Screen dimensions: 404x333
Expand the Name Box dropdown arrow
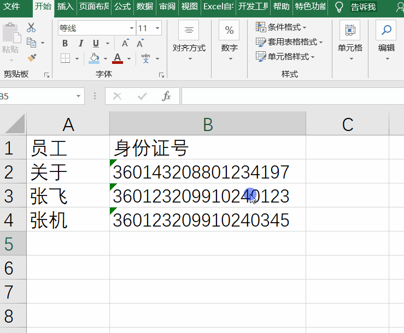point(78,96)
